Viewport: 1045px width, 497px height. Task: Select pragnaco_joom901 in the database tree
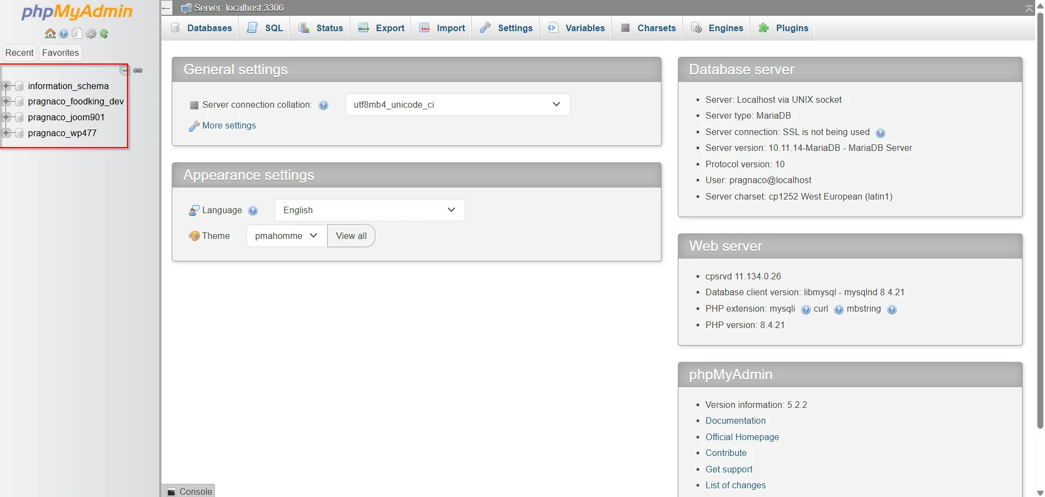(x=66, y=117)
